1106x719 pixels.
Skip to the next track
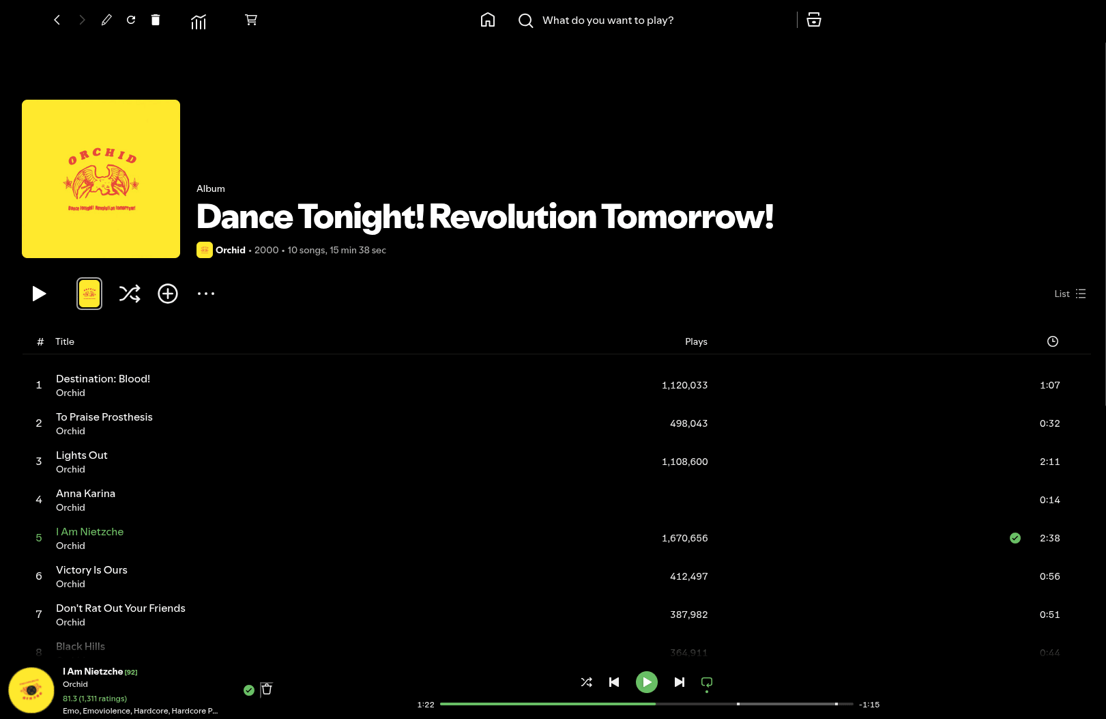coord(680,682)
